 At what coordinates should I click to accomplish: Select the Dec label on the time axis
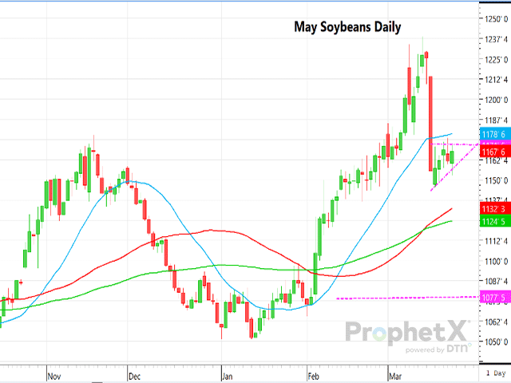134,373
